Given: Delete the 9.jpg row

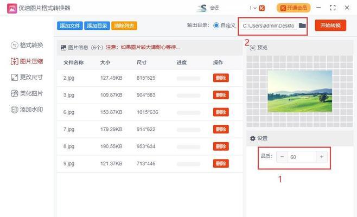Looking at the screenshot, I should (221, 163).
